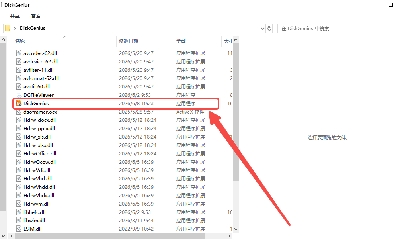
Task: Click file list scroll up arrow
Action: click(x=236, y=39)
